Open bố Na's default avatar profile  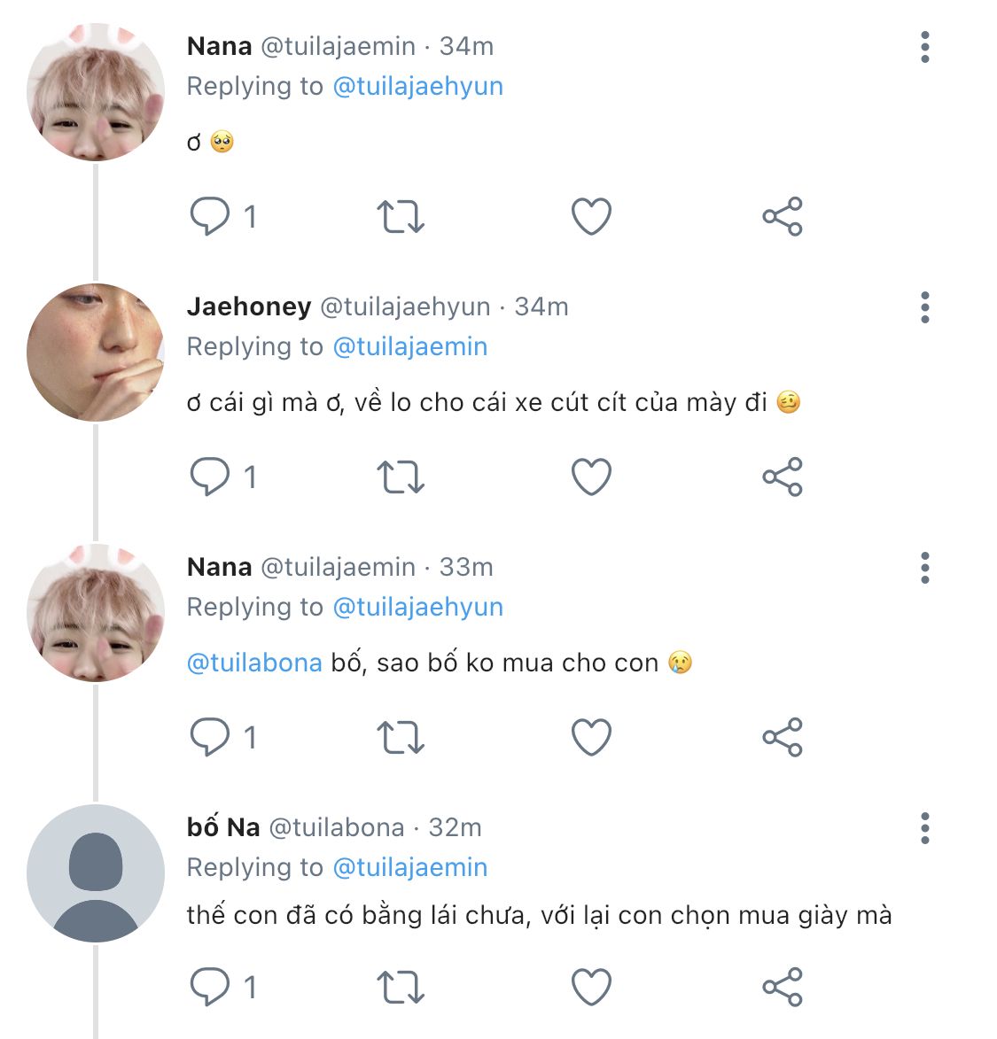(x=96, y=873)
